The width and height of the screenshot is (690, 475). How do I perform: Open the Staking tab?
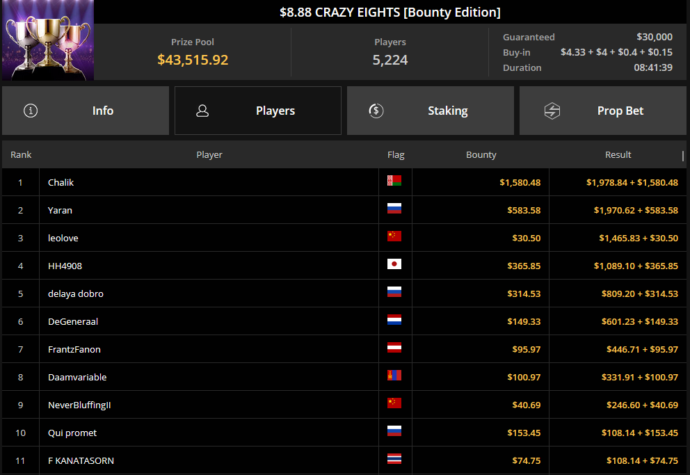431,111
